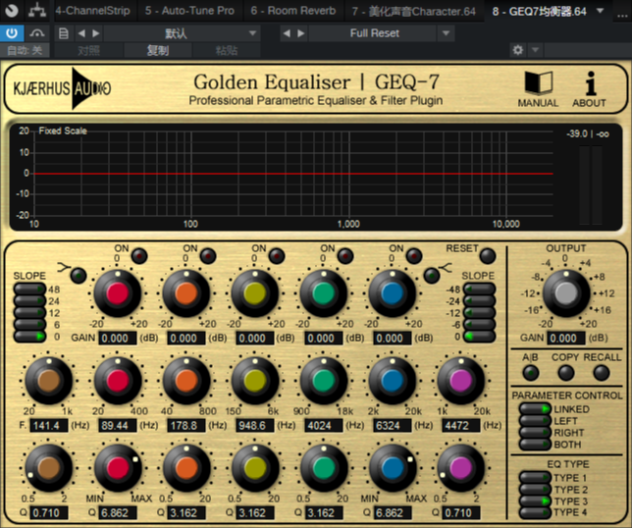The width and height of the screenshot is (632, 528).
Task: Select EQ TYPE 1
Action: coord(535,478)
